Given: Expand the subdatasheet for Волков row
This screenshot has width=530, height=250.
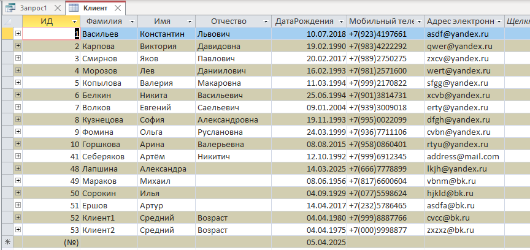Looking at the screenshot, I should click(18, 107).
